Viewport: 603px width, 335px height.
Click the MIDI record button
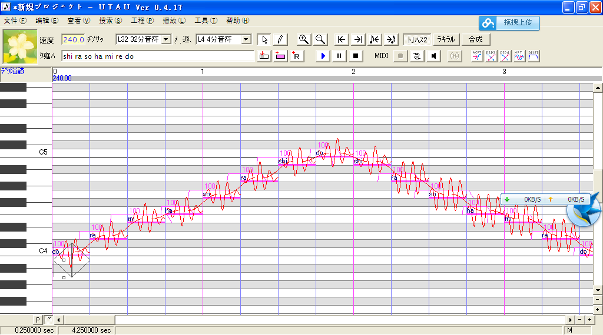point(400,56)
